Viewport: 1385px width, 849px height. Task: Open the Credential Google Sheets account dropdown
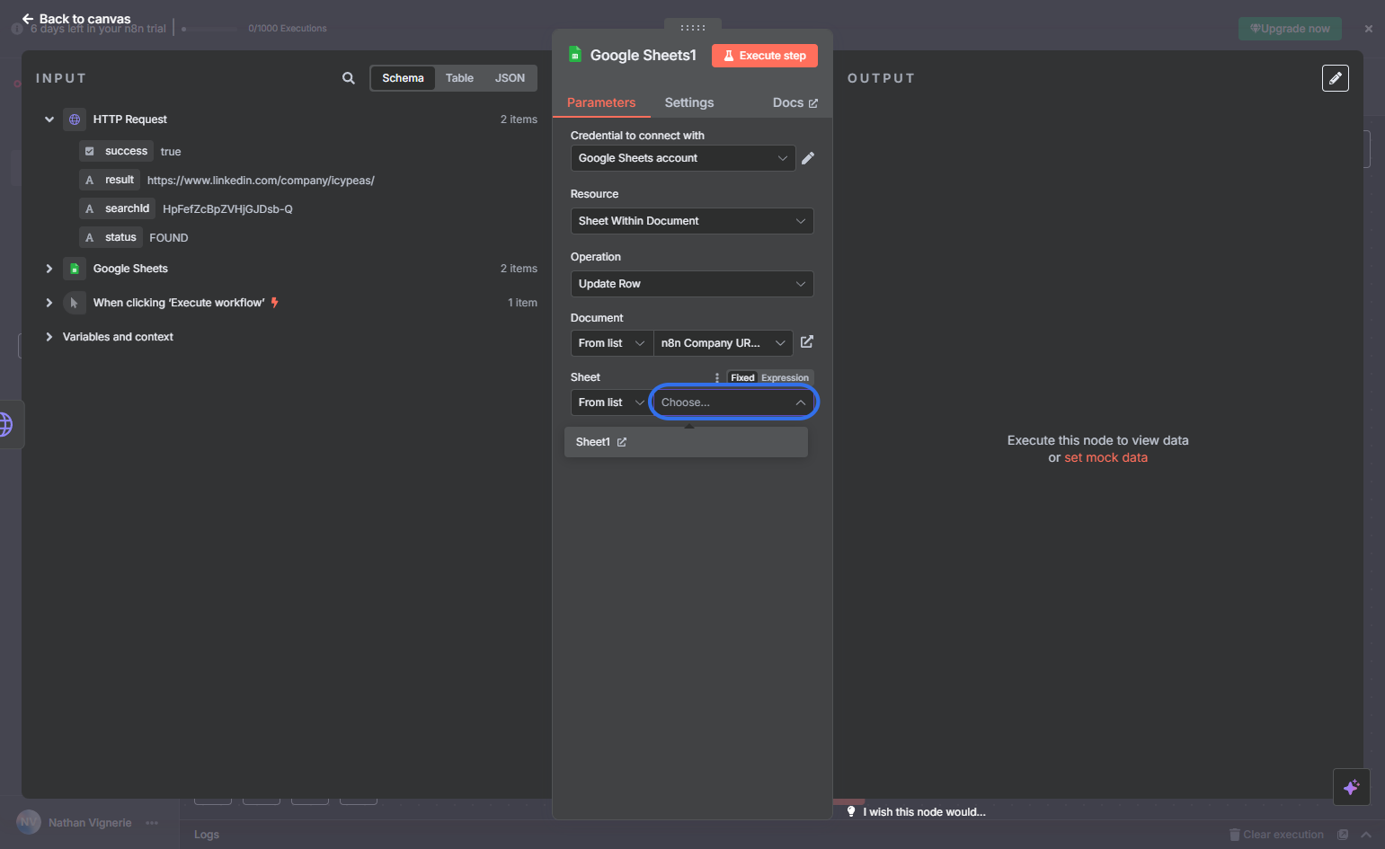(683, 158)
